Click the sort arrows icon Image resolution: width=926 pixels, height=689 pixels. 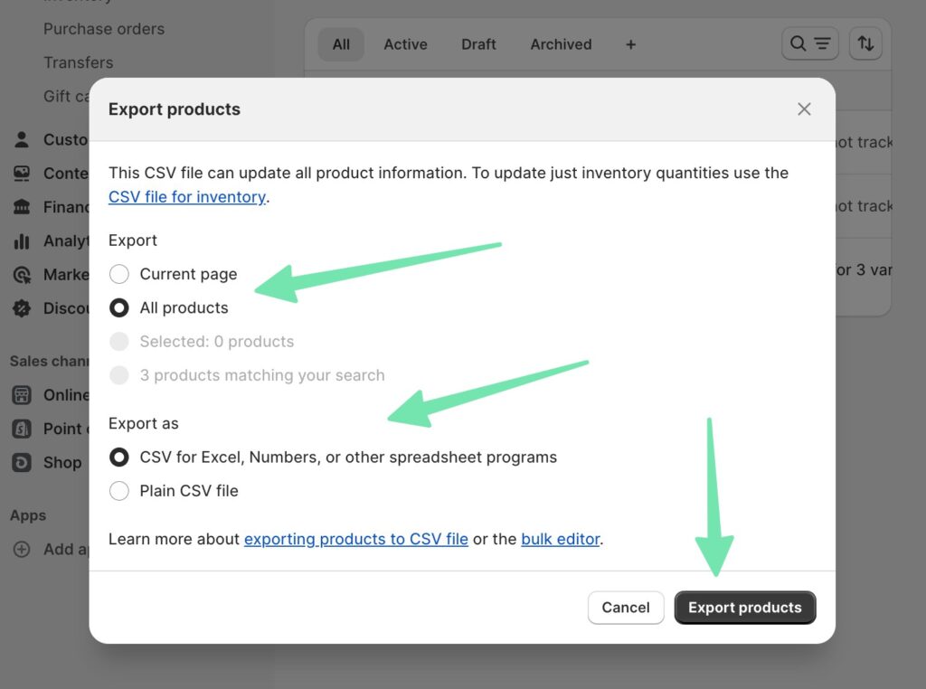tap(865, 43)
